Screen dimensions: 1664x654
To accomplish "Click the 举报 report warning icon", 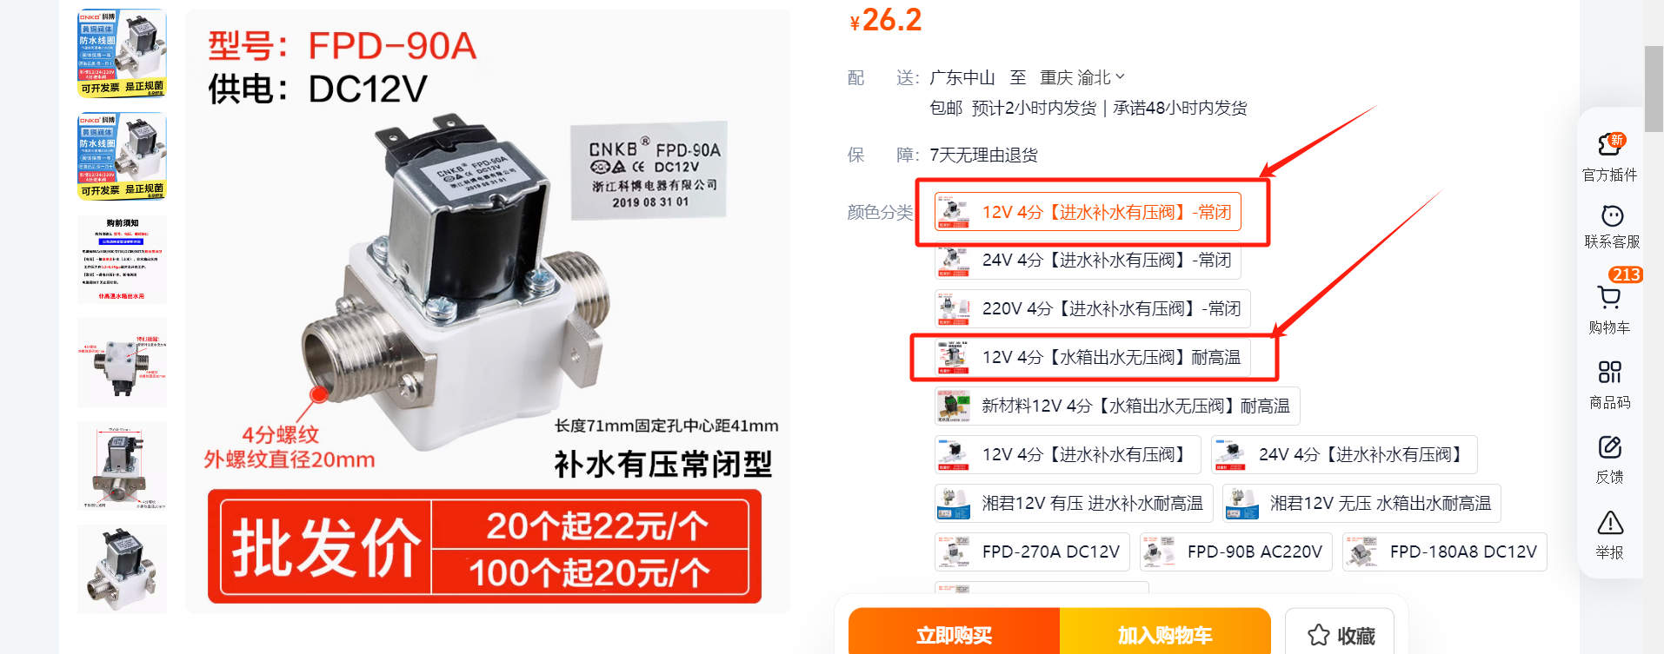I will tap(1610, 523).
